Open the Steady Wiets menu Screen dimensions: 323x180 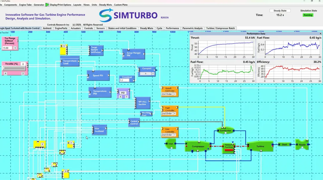click(105, 5)
